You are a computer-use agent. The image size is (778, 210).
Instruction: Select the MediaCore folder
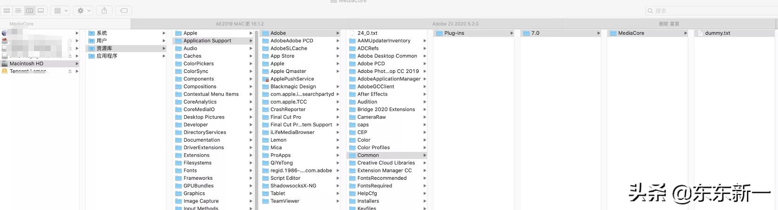[x=631, y=33]
